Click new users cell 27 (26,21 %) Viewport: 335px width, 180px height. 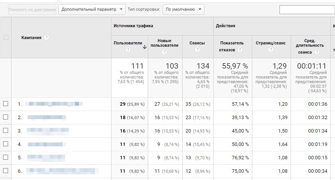tap(167, 104)
